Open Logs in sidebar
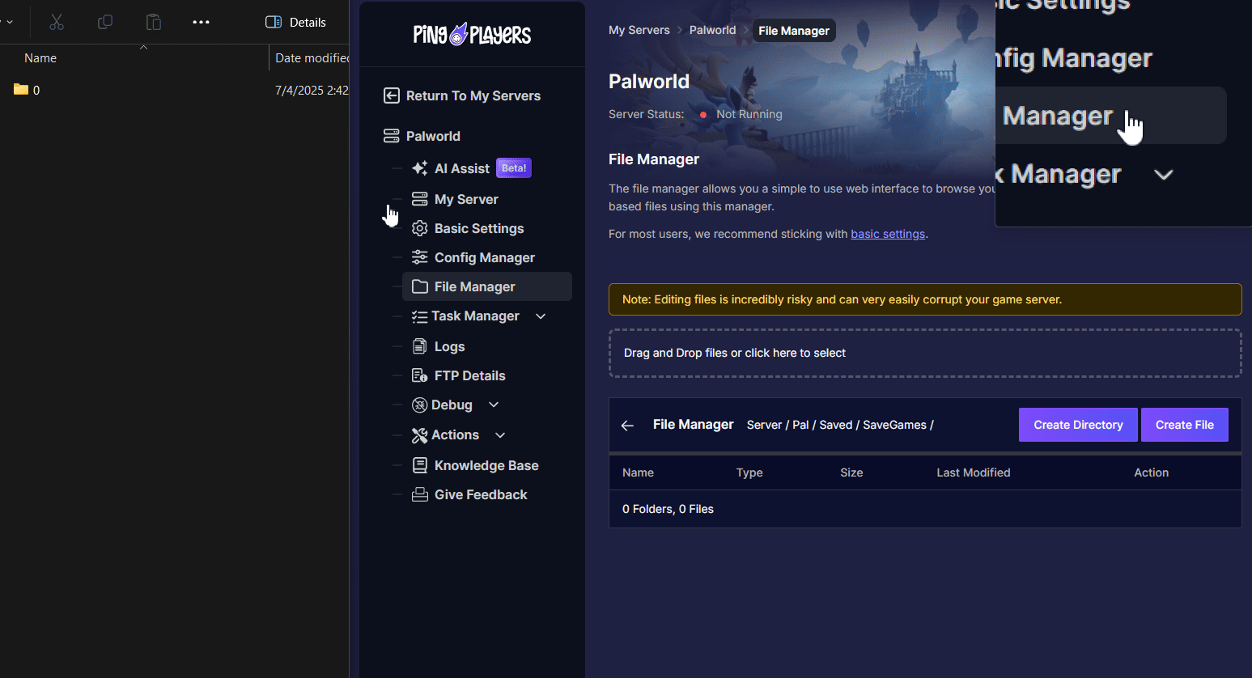 (x=449, y=346)
